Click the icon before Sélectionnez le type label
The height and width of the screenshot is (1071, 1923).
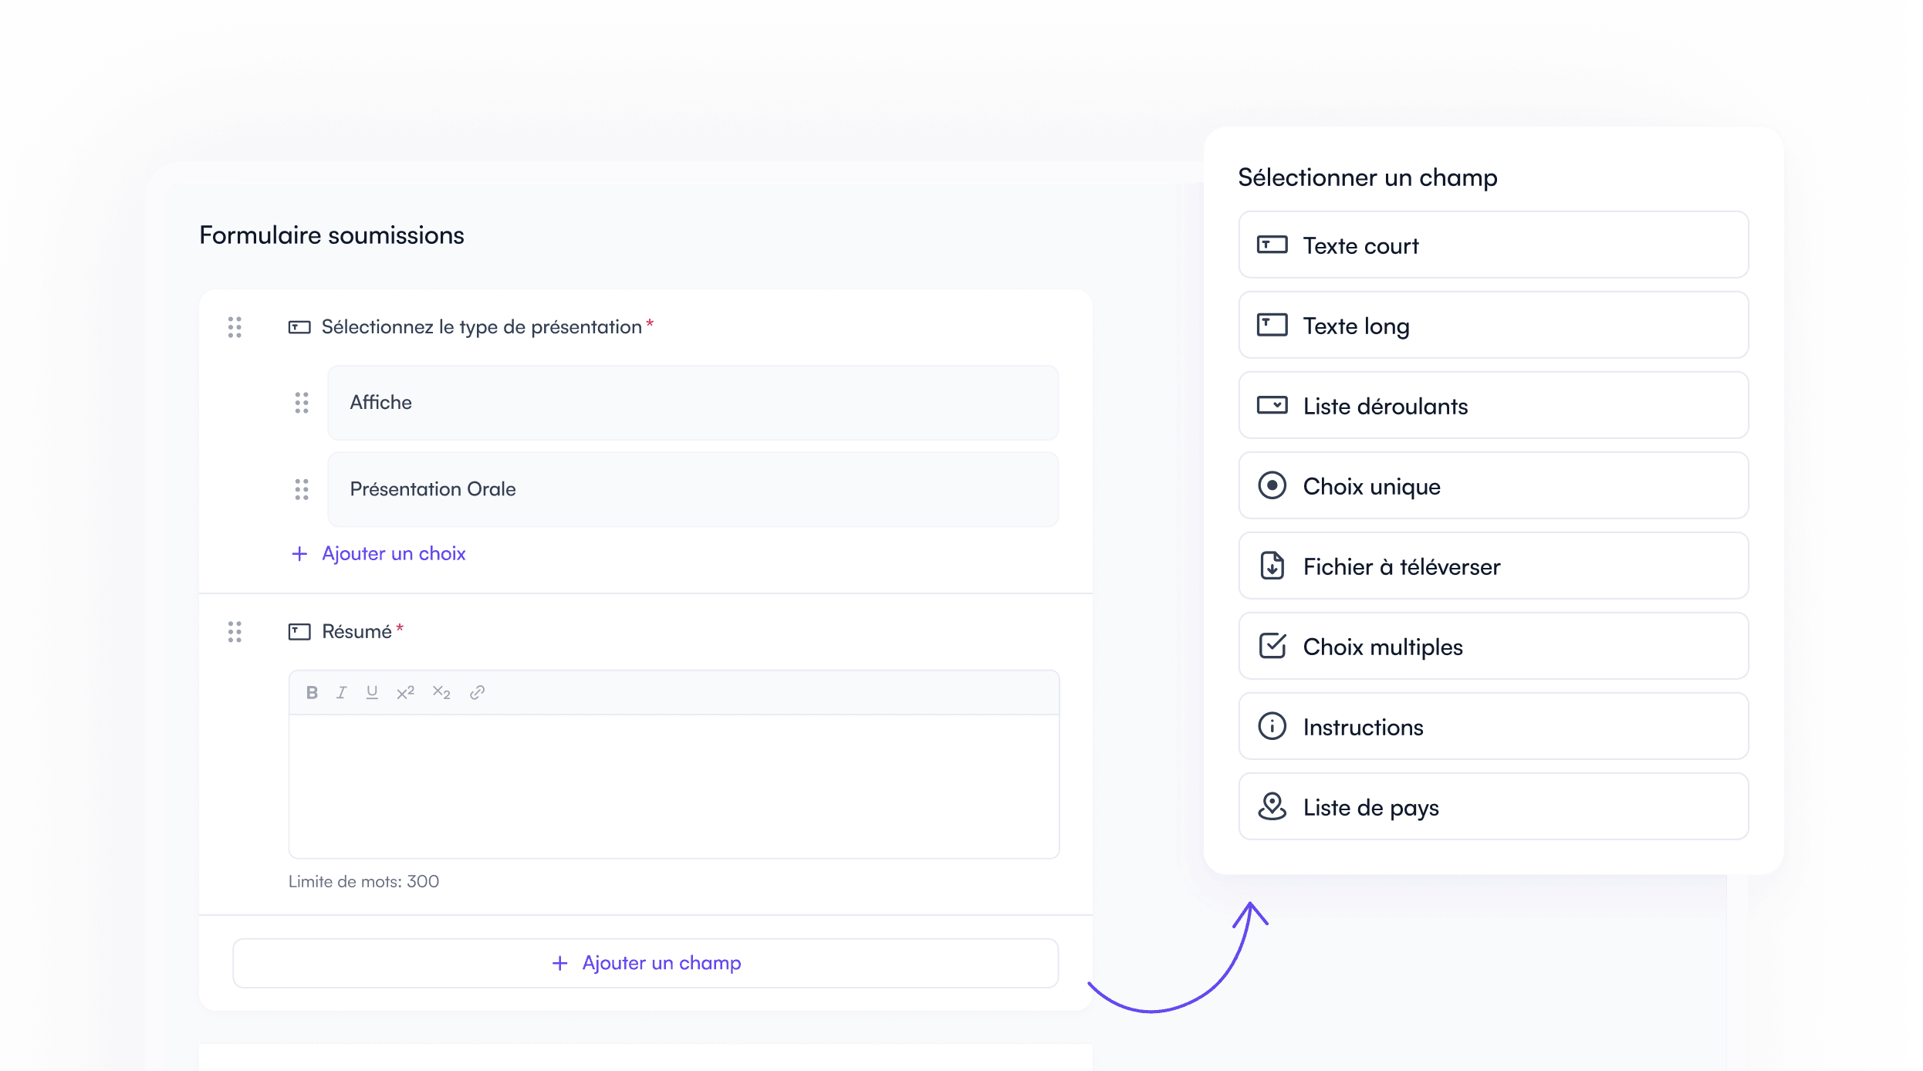[299, 327]
